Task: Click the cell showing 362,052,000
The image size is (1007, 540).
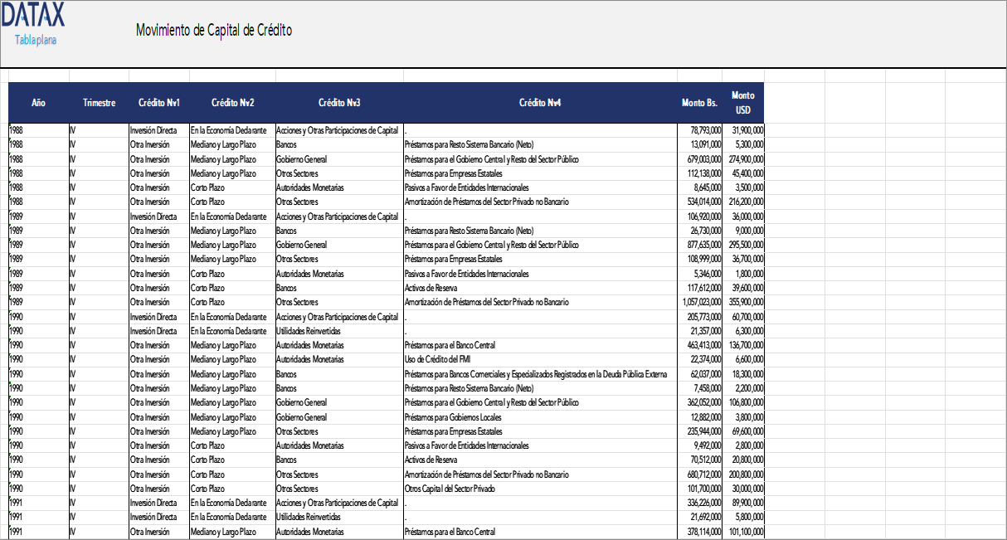Action: click(700, 402)
